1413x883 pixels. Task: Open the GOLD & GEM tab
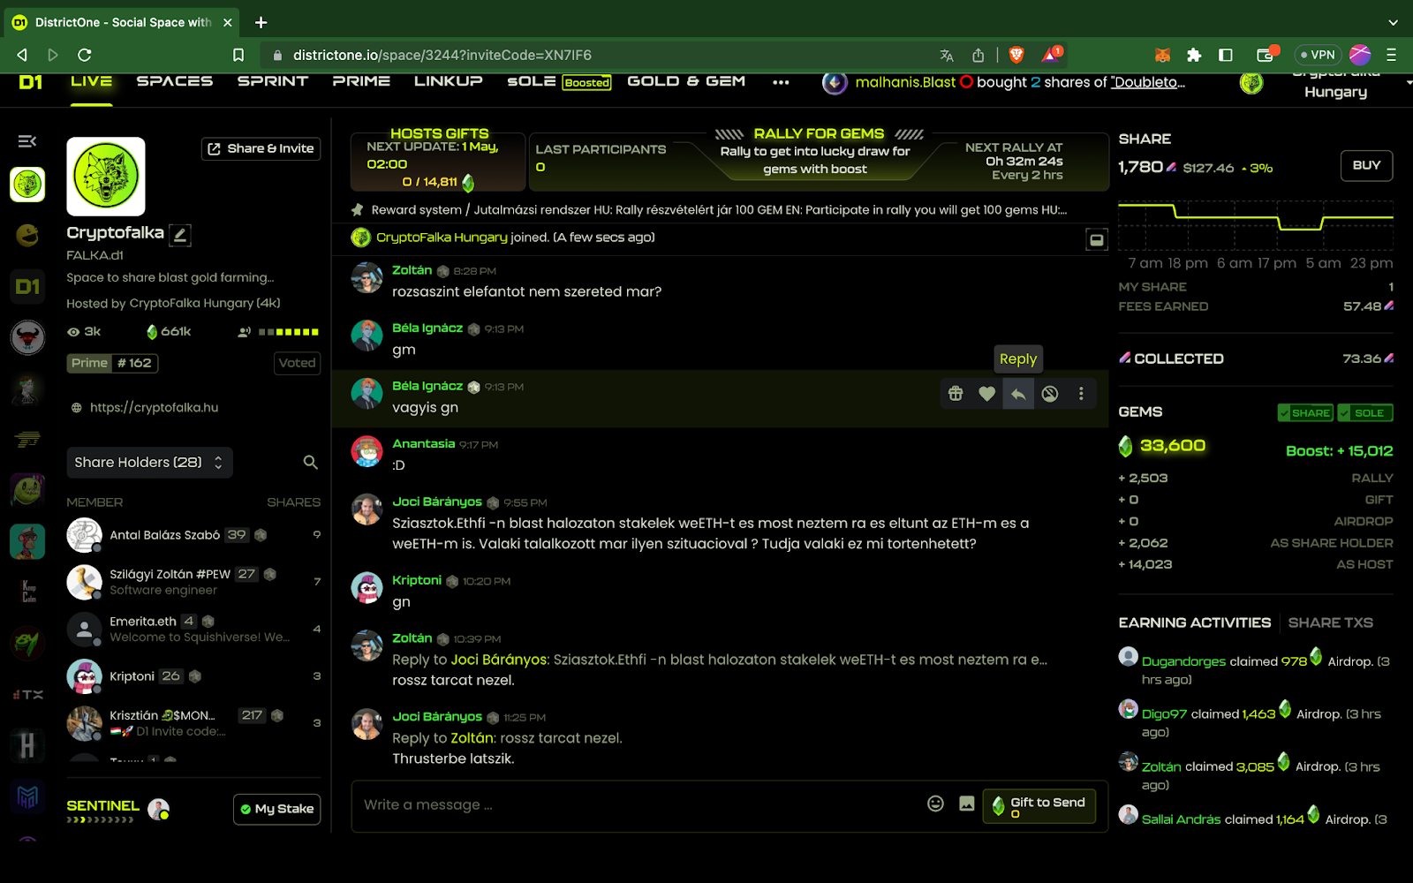pos(686,81)
